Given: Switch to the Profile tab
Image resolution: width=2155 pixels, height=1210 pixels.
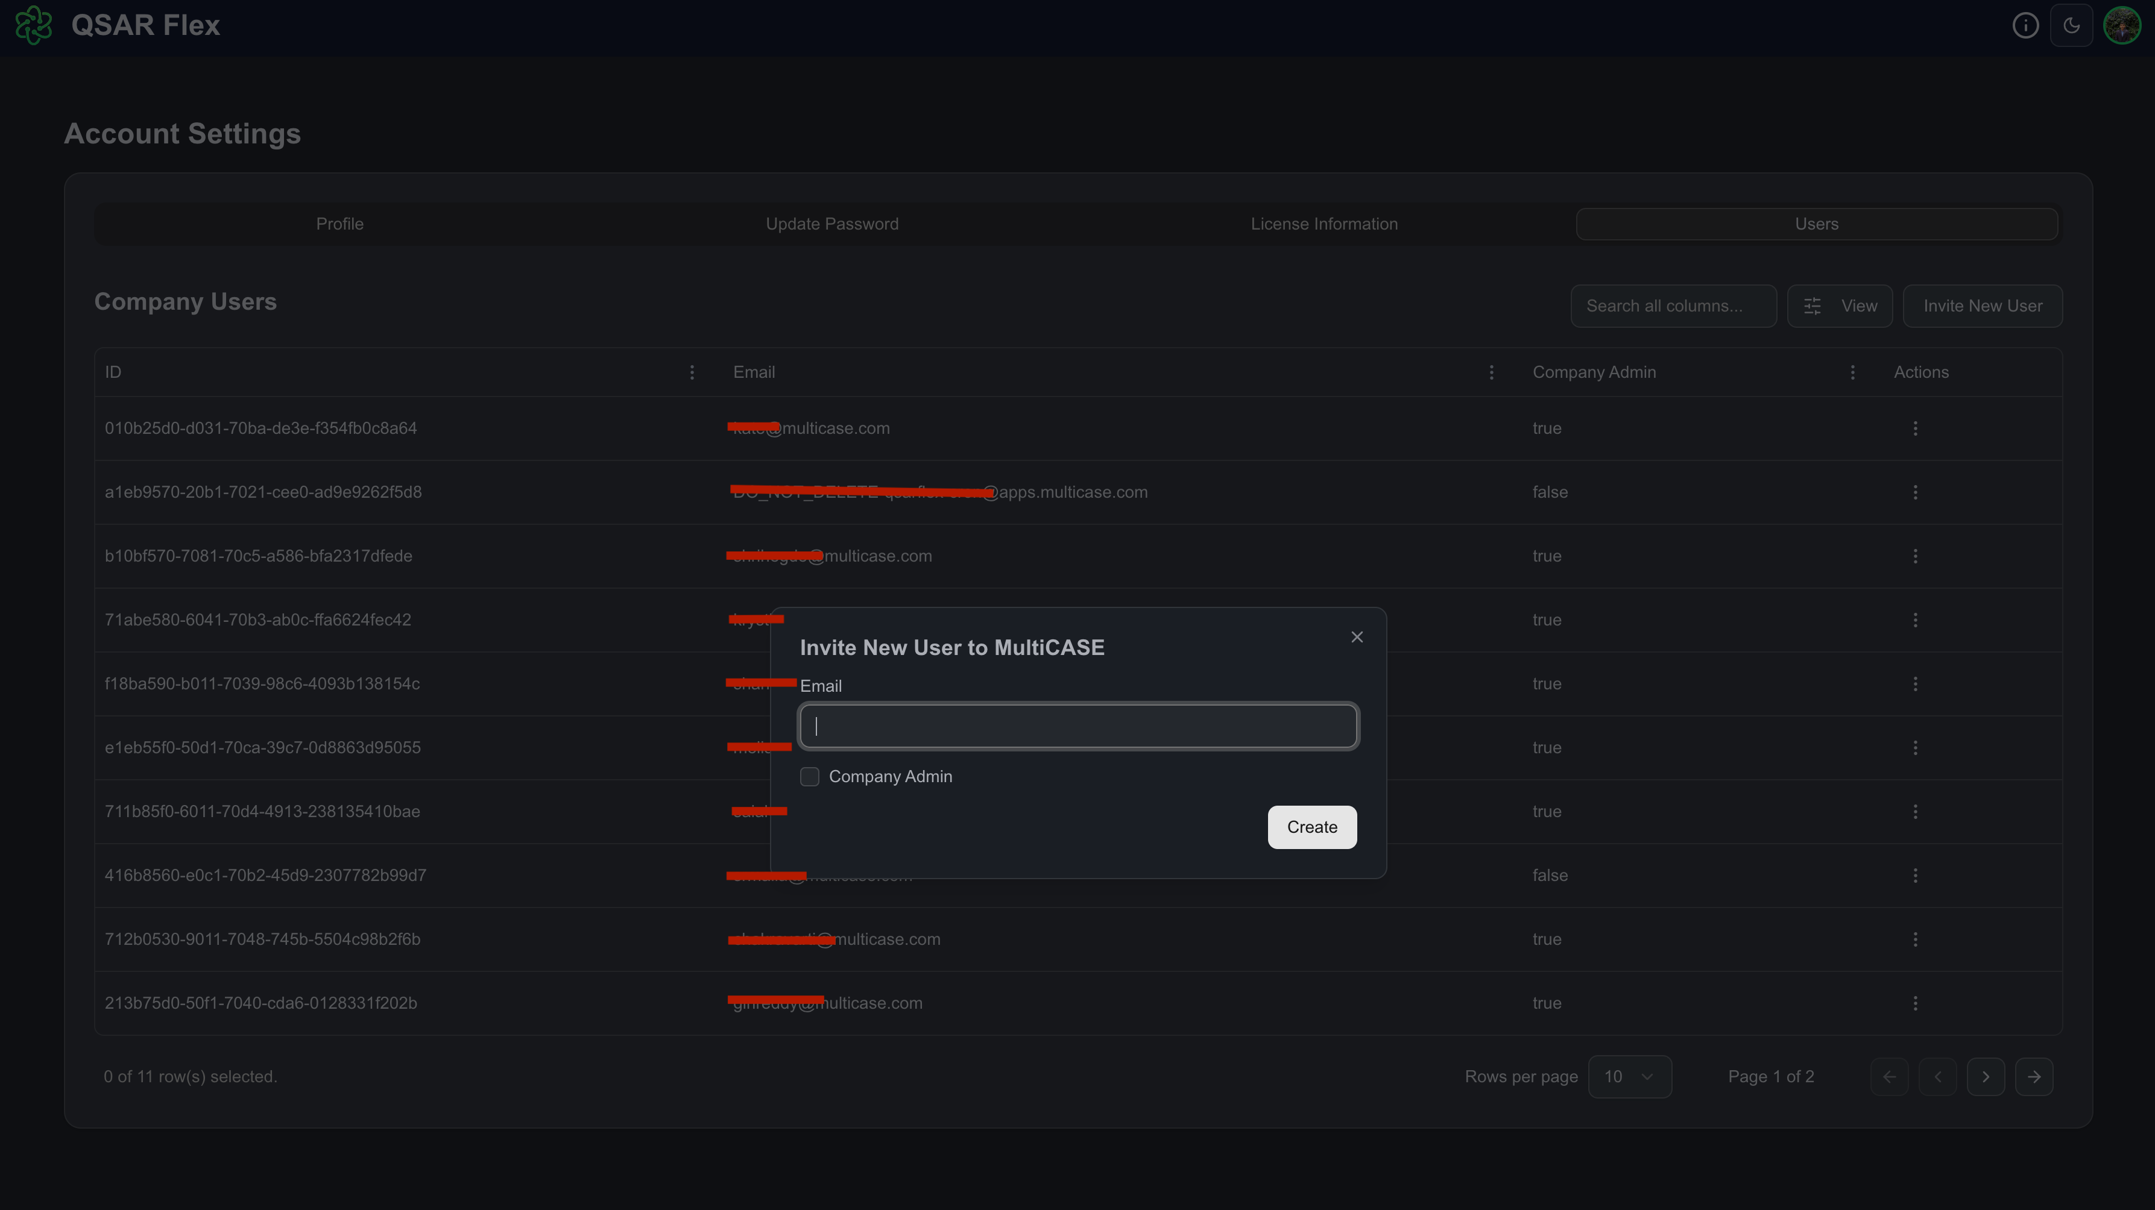Looking at the screenshot, I should tap(339, 224).
